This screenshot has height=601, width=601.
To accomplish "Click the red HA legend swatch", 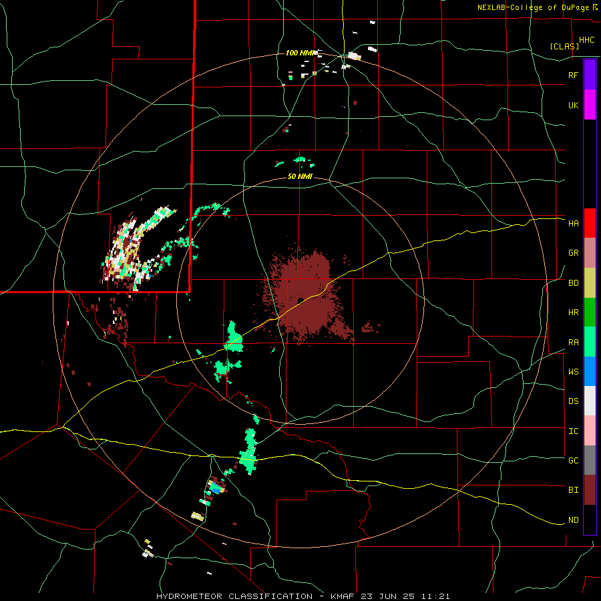I will click(590, 223).
